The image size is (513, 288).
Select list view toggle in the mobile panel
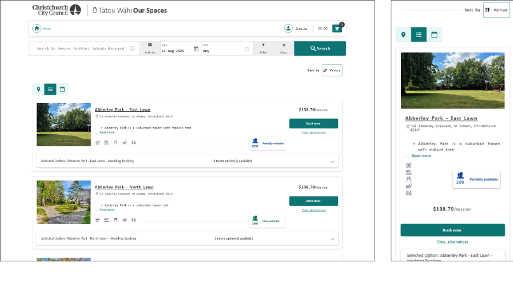[418, 35]
